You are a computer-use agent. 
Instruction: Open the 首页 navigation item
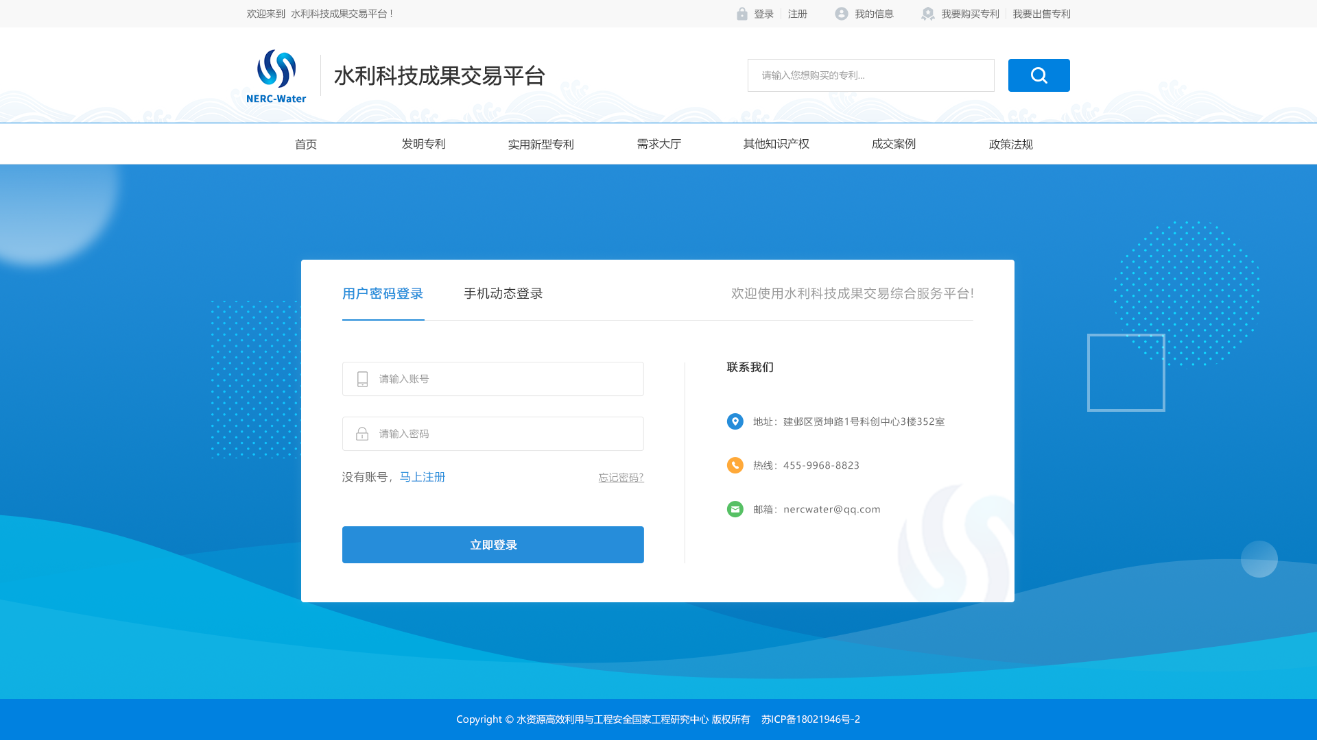click(x=306, y=144)
